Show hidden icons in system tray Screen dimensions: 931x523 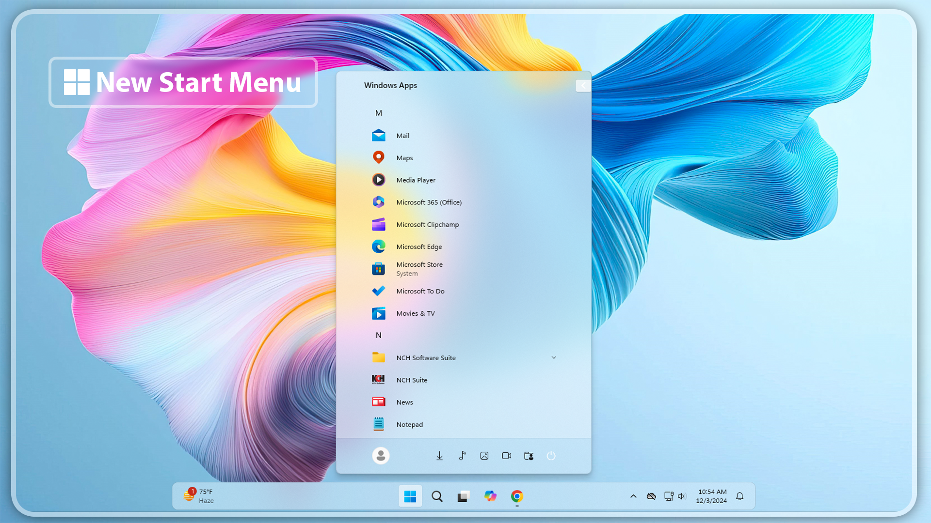coord(633,496)
